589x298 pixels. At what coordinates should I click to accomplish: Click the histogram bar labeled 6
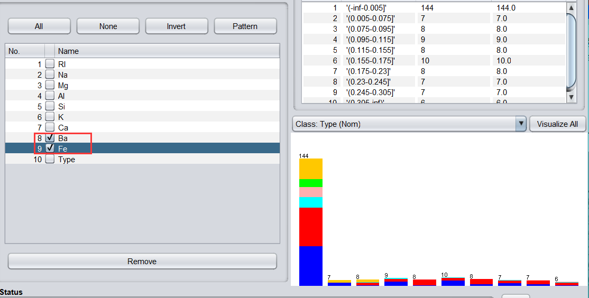(x=566, y=283)
